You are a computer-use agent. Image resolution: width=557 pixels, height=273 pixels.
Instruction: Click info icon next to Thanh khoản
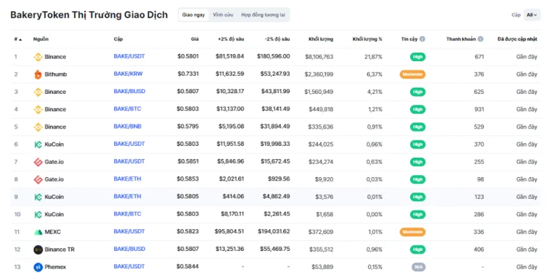tap(480, 39)
